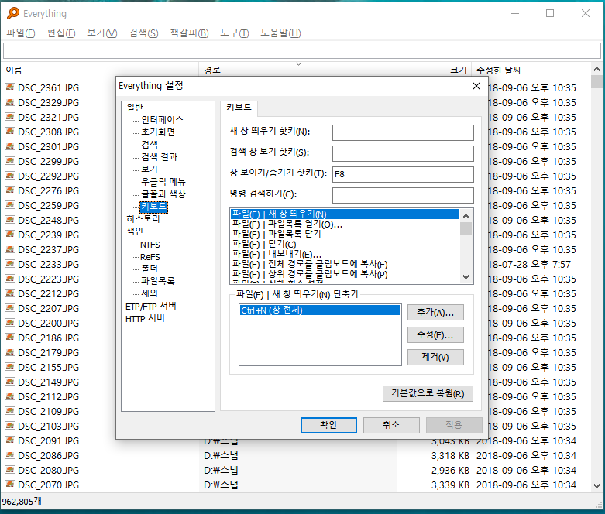Click the Everything magnifier app icon
The height and width of the screenshot is (514, 605).
[12, 13]
